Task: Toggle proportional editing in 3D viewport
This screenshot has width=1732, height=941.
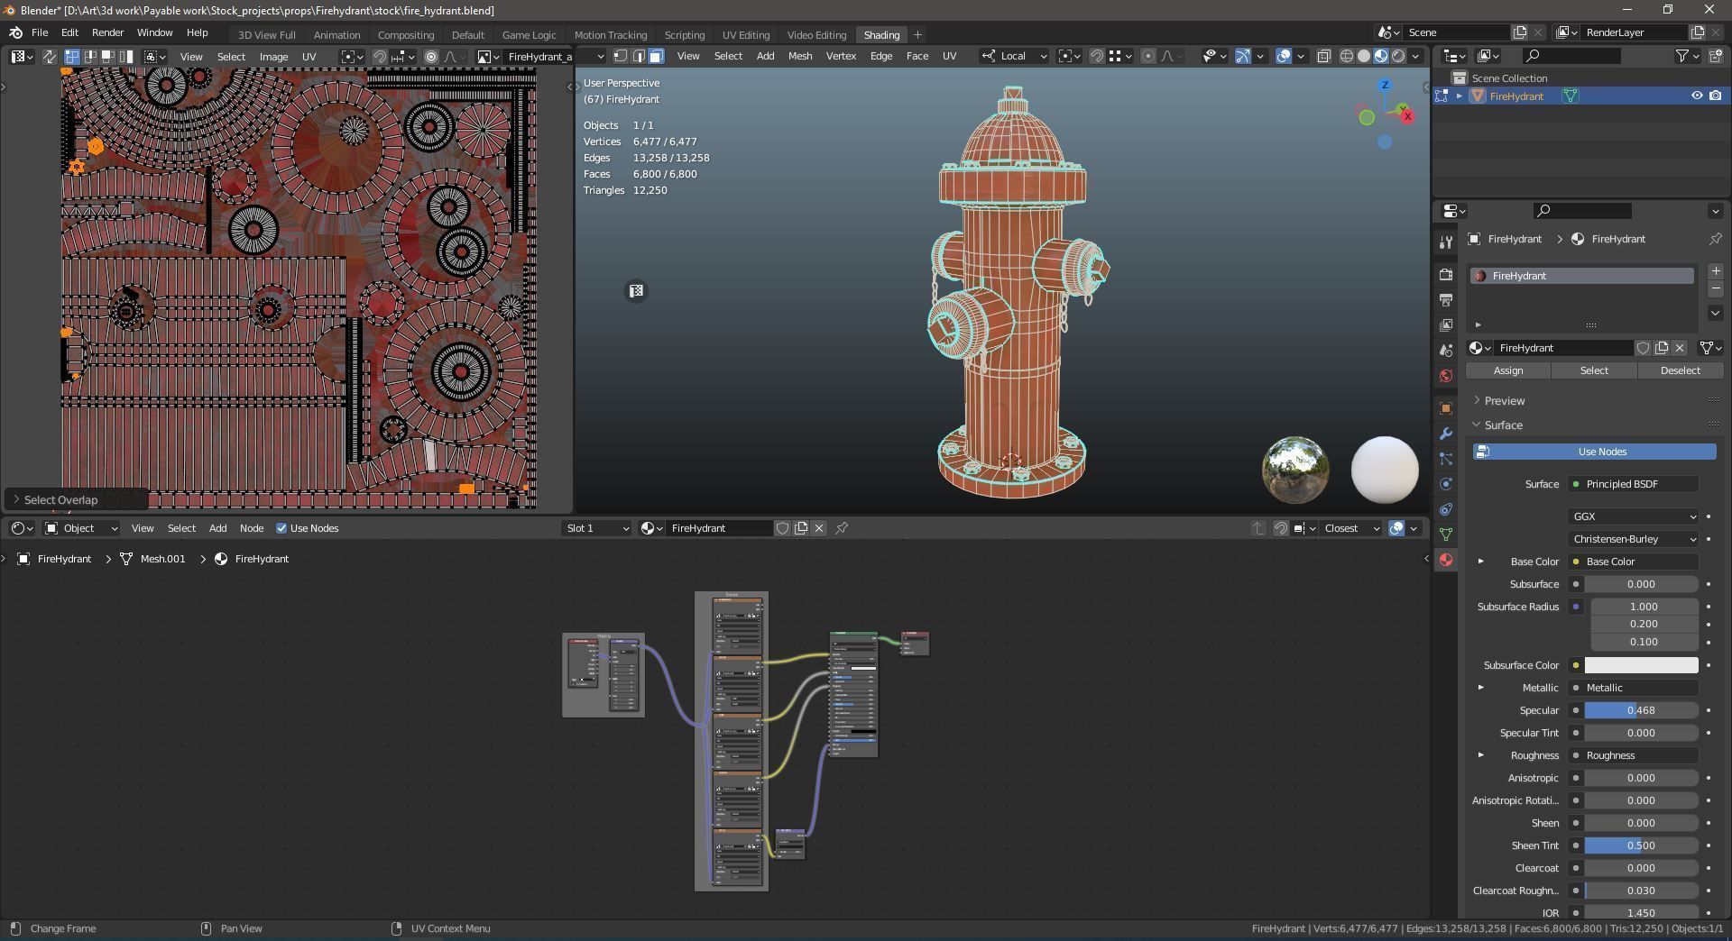Action: 1147,56
